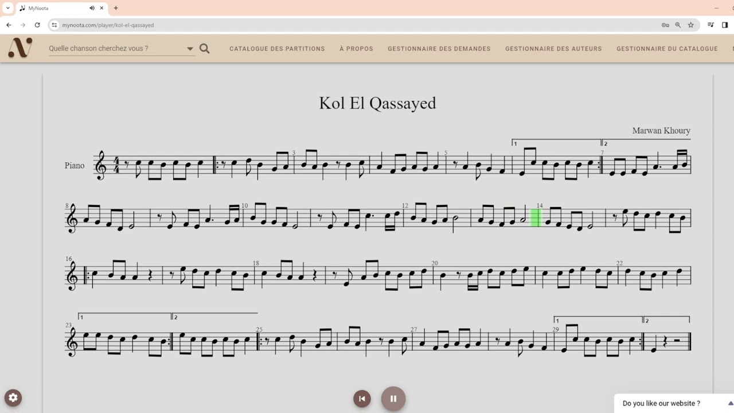Restart playback from the beginning
The image size is (734, 413).
(362, 398)
